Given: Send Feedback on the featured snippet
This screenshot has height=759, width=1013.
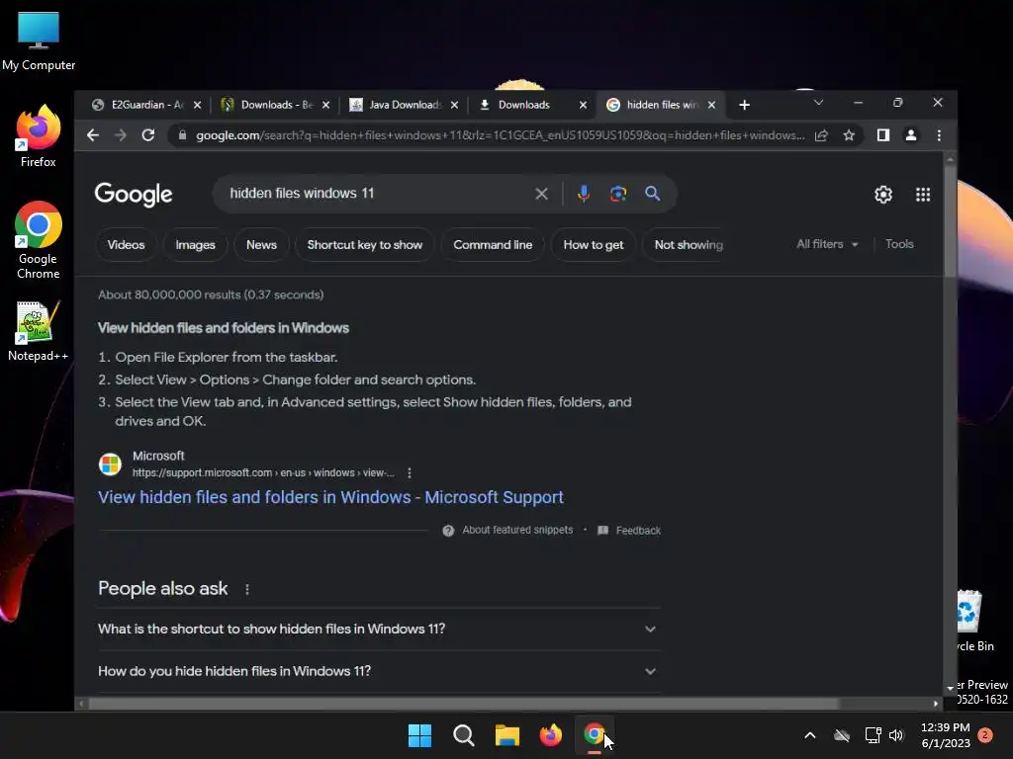Looking at the screenshot, I should (x=629, y=530).
